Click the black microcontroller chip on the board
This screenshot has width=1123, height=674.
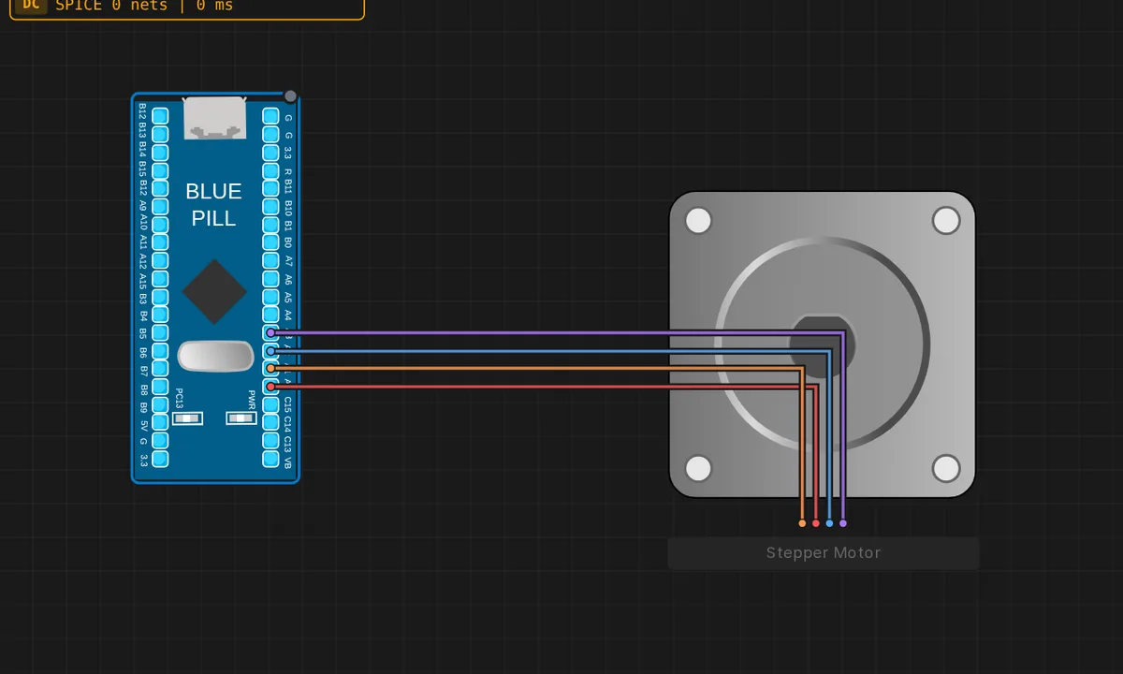(x=214, y=292)
